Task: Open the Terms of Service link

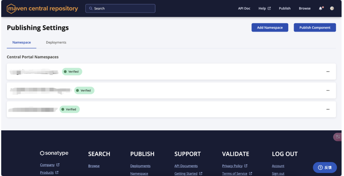Action: pos(234,174)
